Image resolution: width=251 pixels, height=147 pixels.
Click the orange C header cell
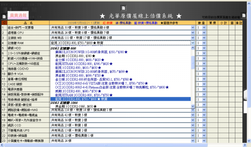click(4, 23)
